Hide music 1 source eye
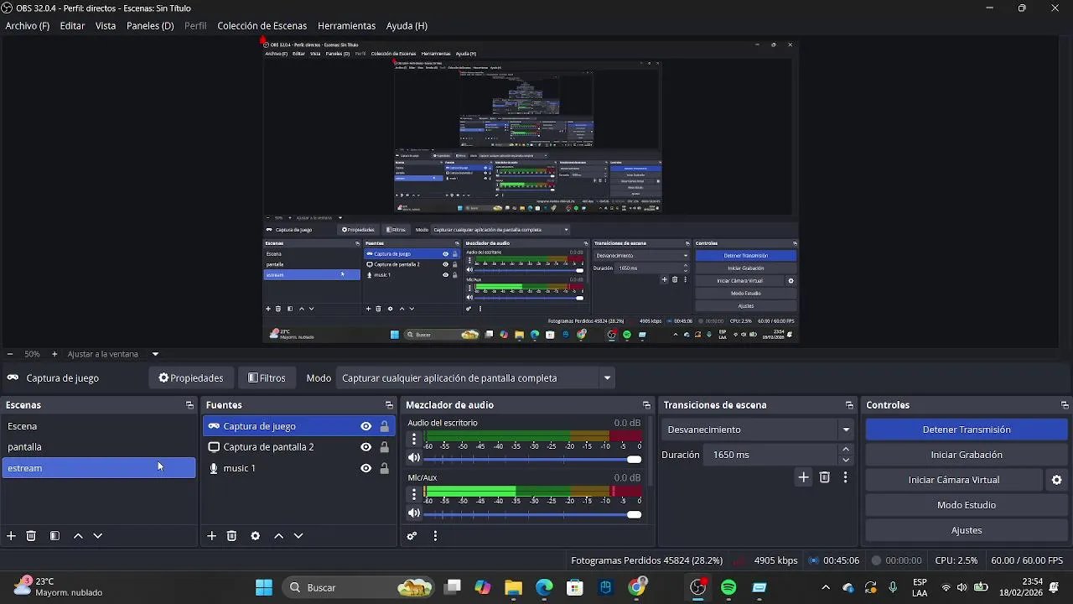The width and height of the screenshot is (1073, 604). click(x=365, y=468)
